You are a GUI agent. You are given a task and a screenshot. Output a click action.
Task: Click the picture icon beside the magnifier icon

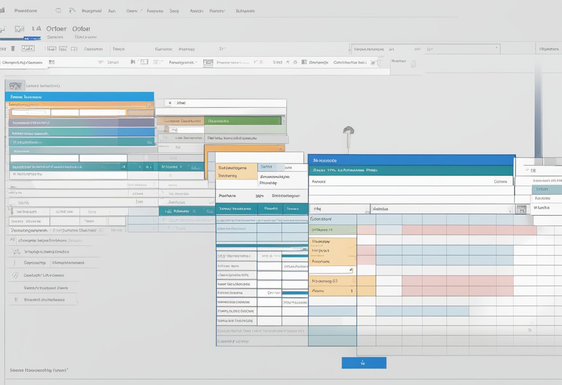(72, 10)
